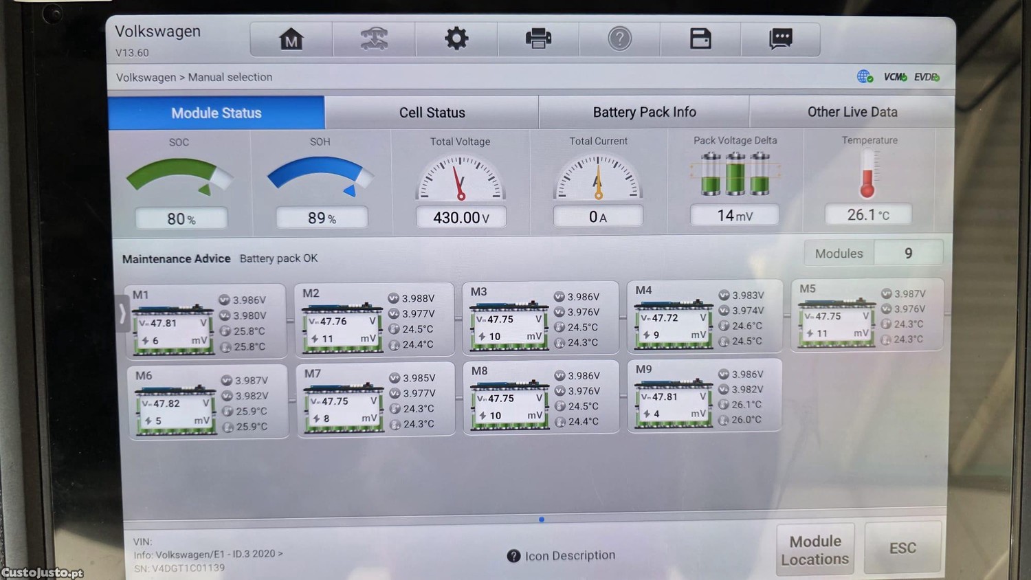Click the vehicle diagnostics car icon

pos(374,38)
